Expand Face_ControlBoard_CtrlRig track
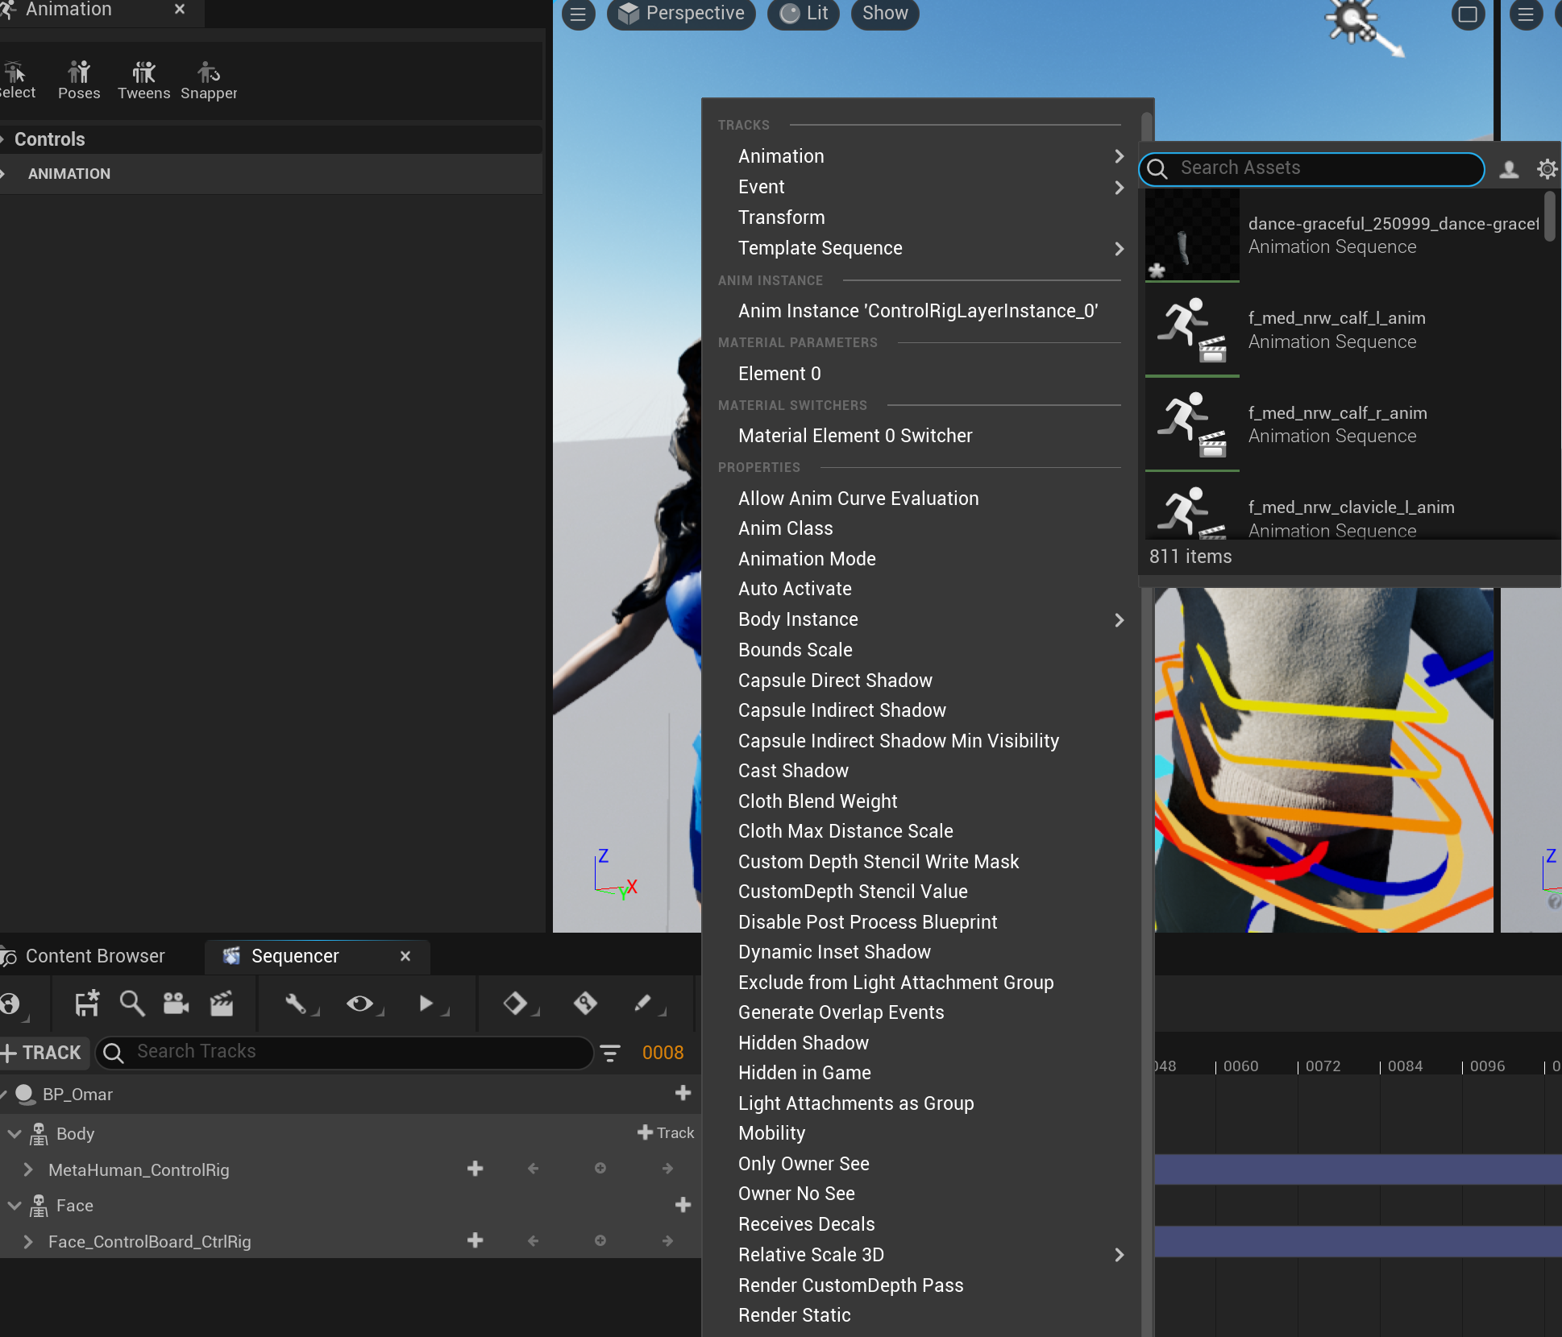The image size is (1562, 1337). [x=28, y=1241]
